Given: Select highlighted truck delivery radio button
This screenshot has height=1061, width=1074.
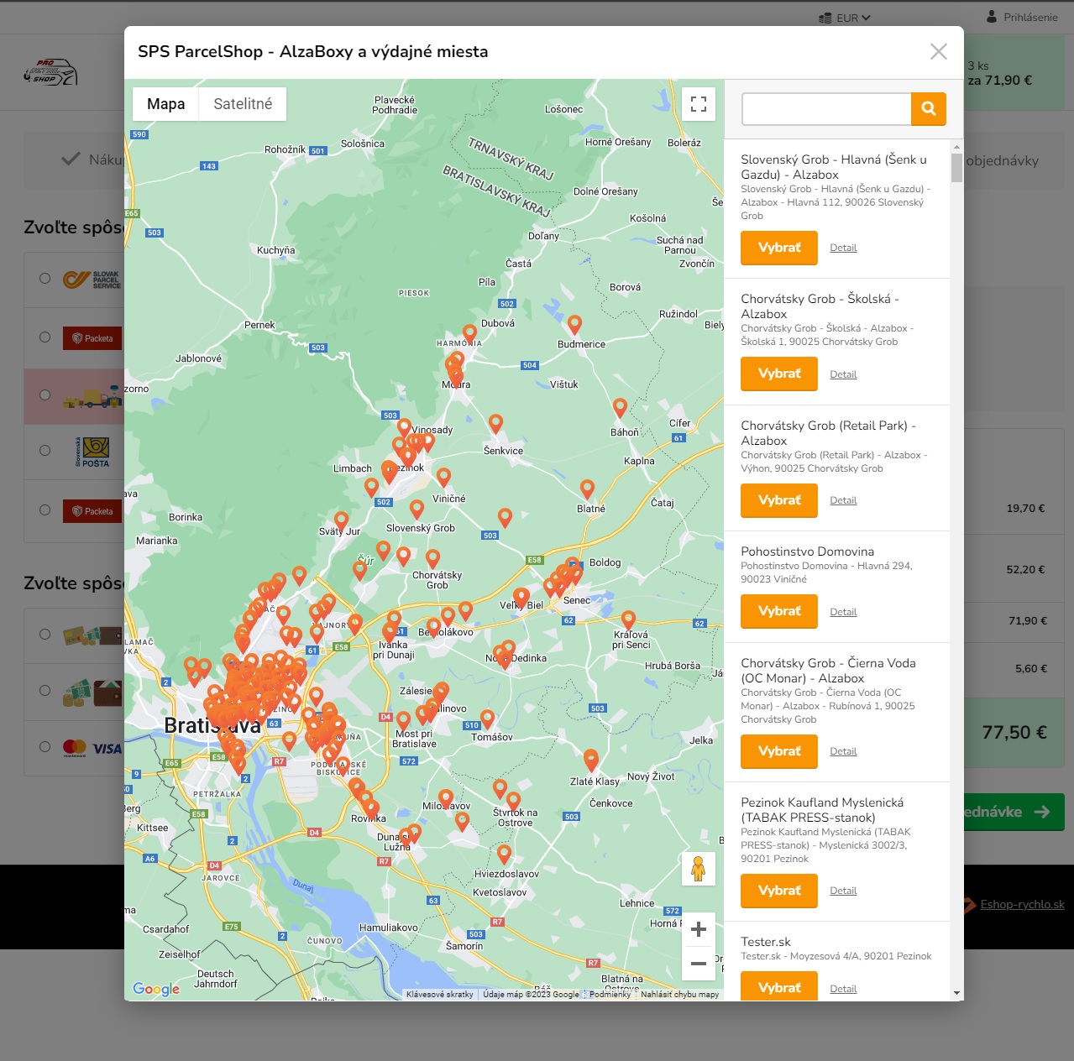Looking at the screenshot, I should pyautogui.click(x=45, y=395).
